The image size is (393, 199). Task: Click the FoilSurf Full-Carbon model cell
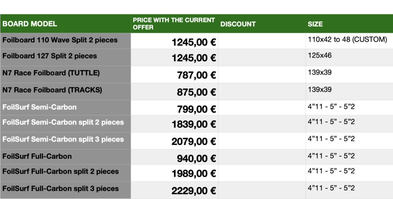[x=65, y=157]
